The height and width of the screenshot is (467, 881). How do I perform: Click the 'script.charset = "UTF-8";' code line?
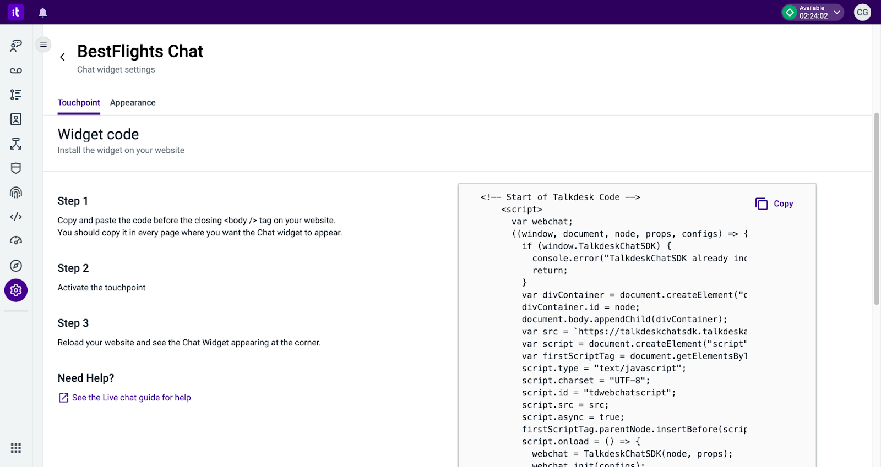click(x=586, y=381)
